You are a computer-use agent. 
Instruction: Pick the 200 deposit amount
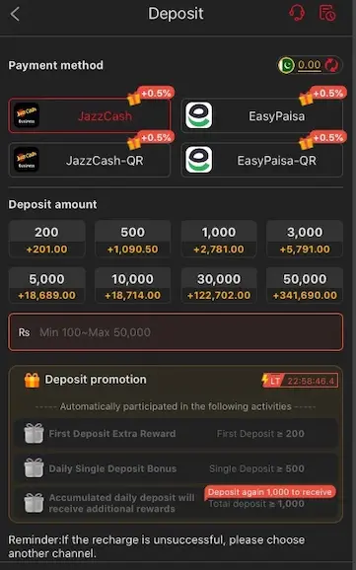click(x=47, y=239)
